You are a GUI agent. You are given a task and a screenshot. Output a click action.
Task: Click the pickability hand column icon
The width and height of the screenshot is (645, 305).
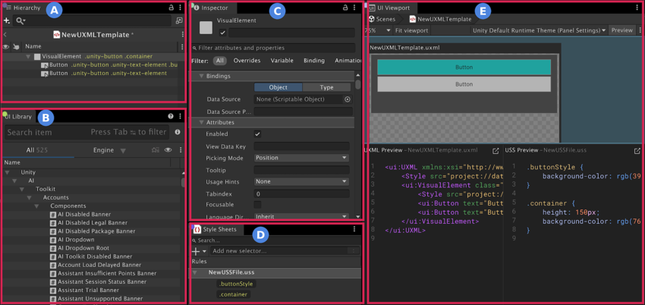16,46
